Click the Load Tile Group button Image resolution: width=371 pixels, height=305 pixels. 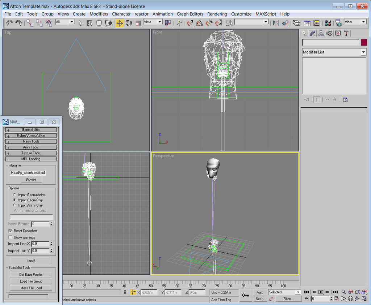click(x=31, y=281)
